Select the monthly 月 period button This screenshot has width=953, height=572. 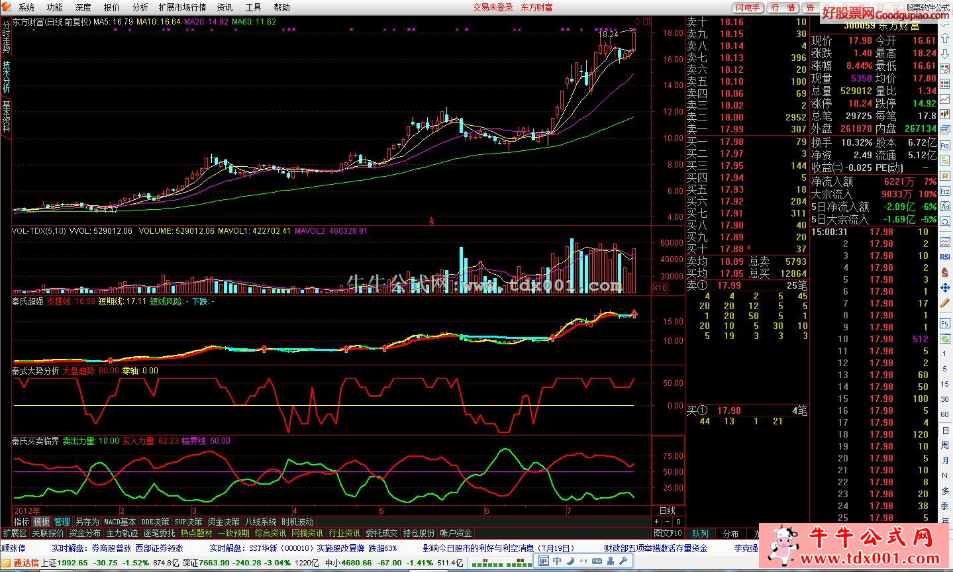[x=945, y=460]
